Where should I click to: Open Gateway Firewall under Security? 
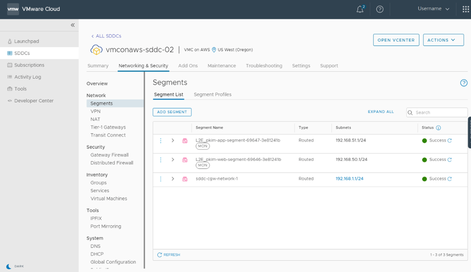click(x=109, y=155)
